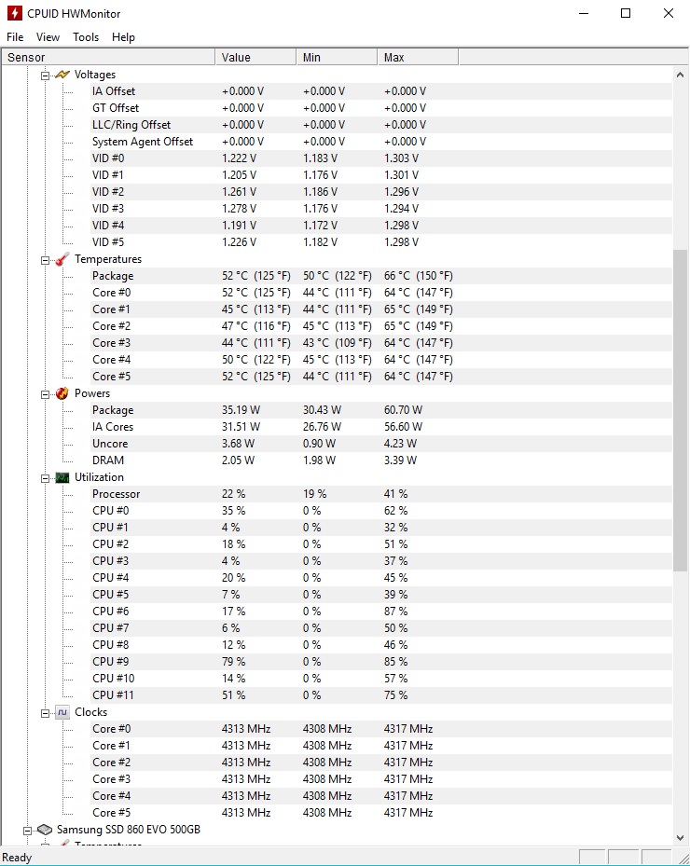Click the Max column header

(418, 58)
